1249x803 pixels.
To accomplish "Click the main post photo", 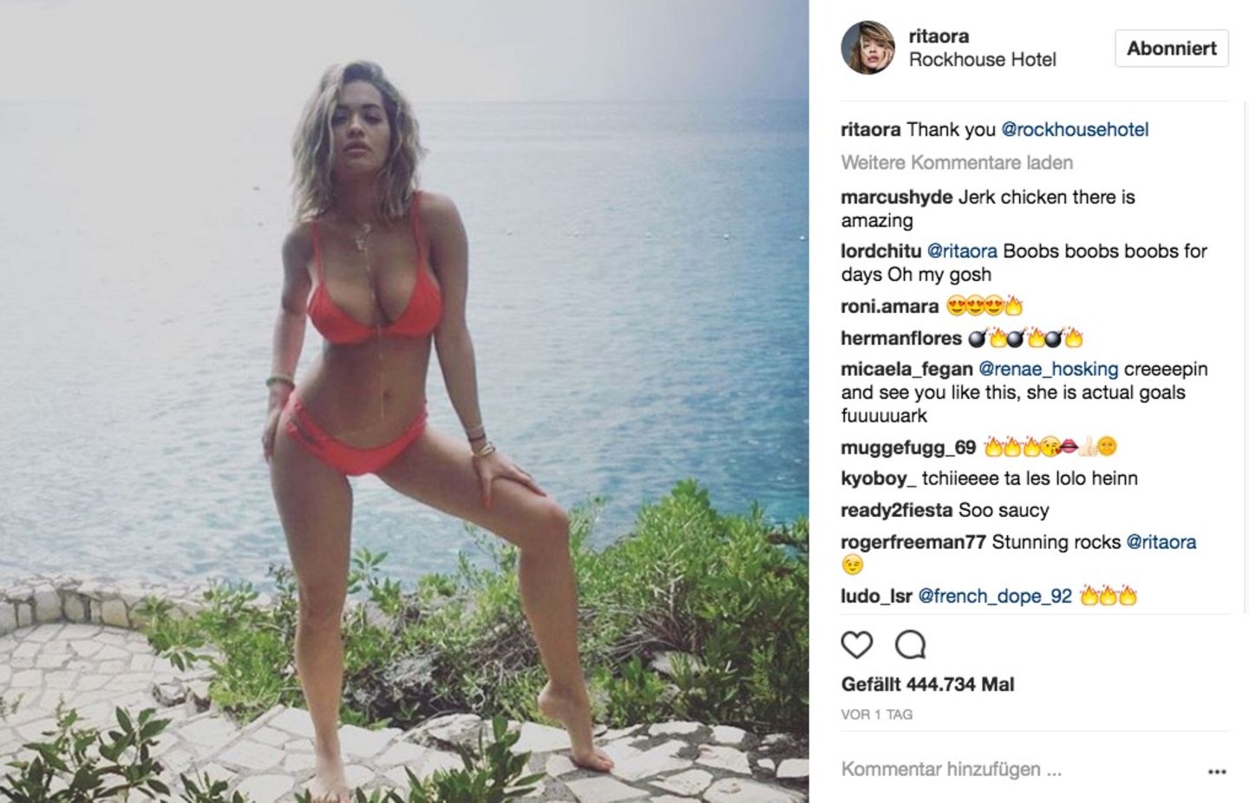I will click(404, 401).
